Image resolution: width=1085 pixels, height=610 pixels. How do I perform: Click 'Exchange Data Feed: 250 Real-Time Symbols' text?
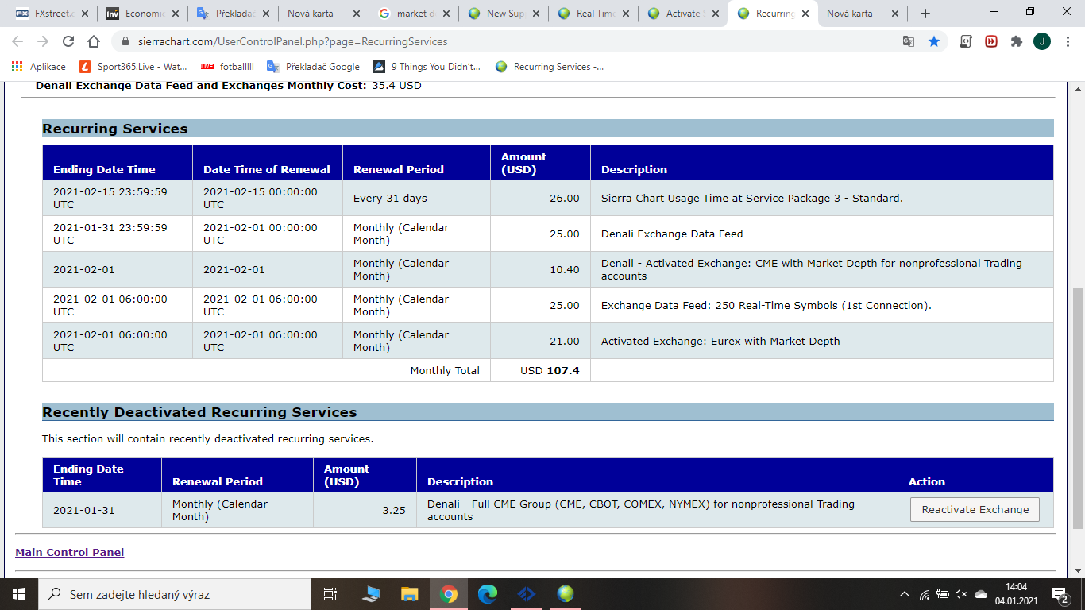[766, 306]
